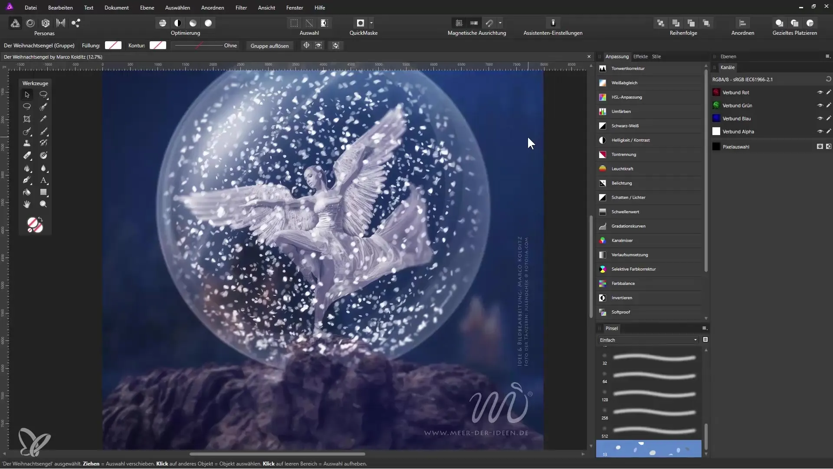Open the Filter menu
Image resolution: width=833 pixels, height=469 pixels.
tap(241, 8)
